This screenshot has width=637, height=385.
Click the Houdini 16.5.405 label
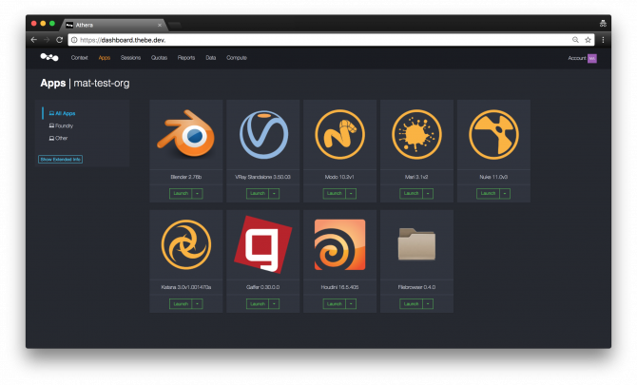340,287
